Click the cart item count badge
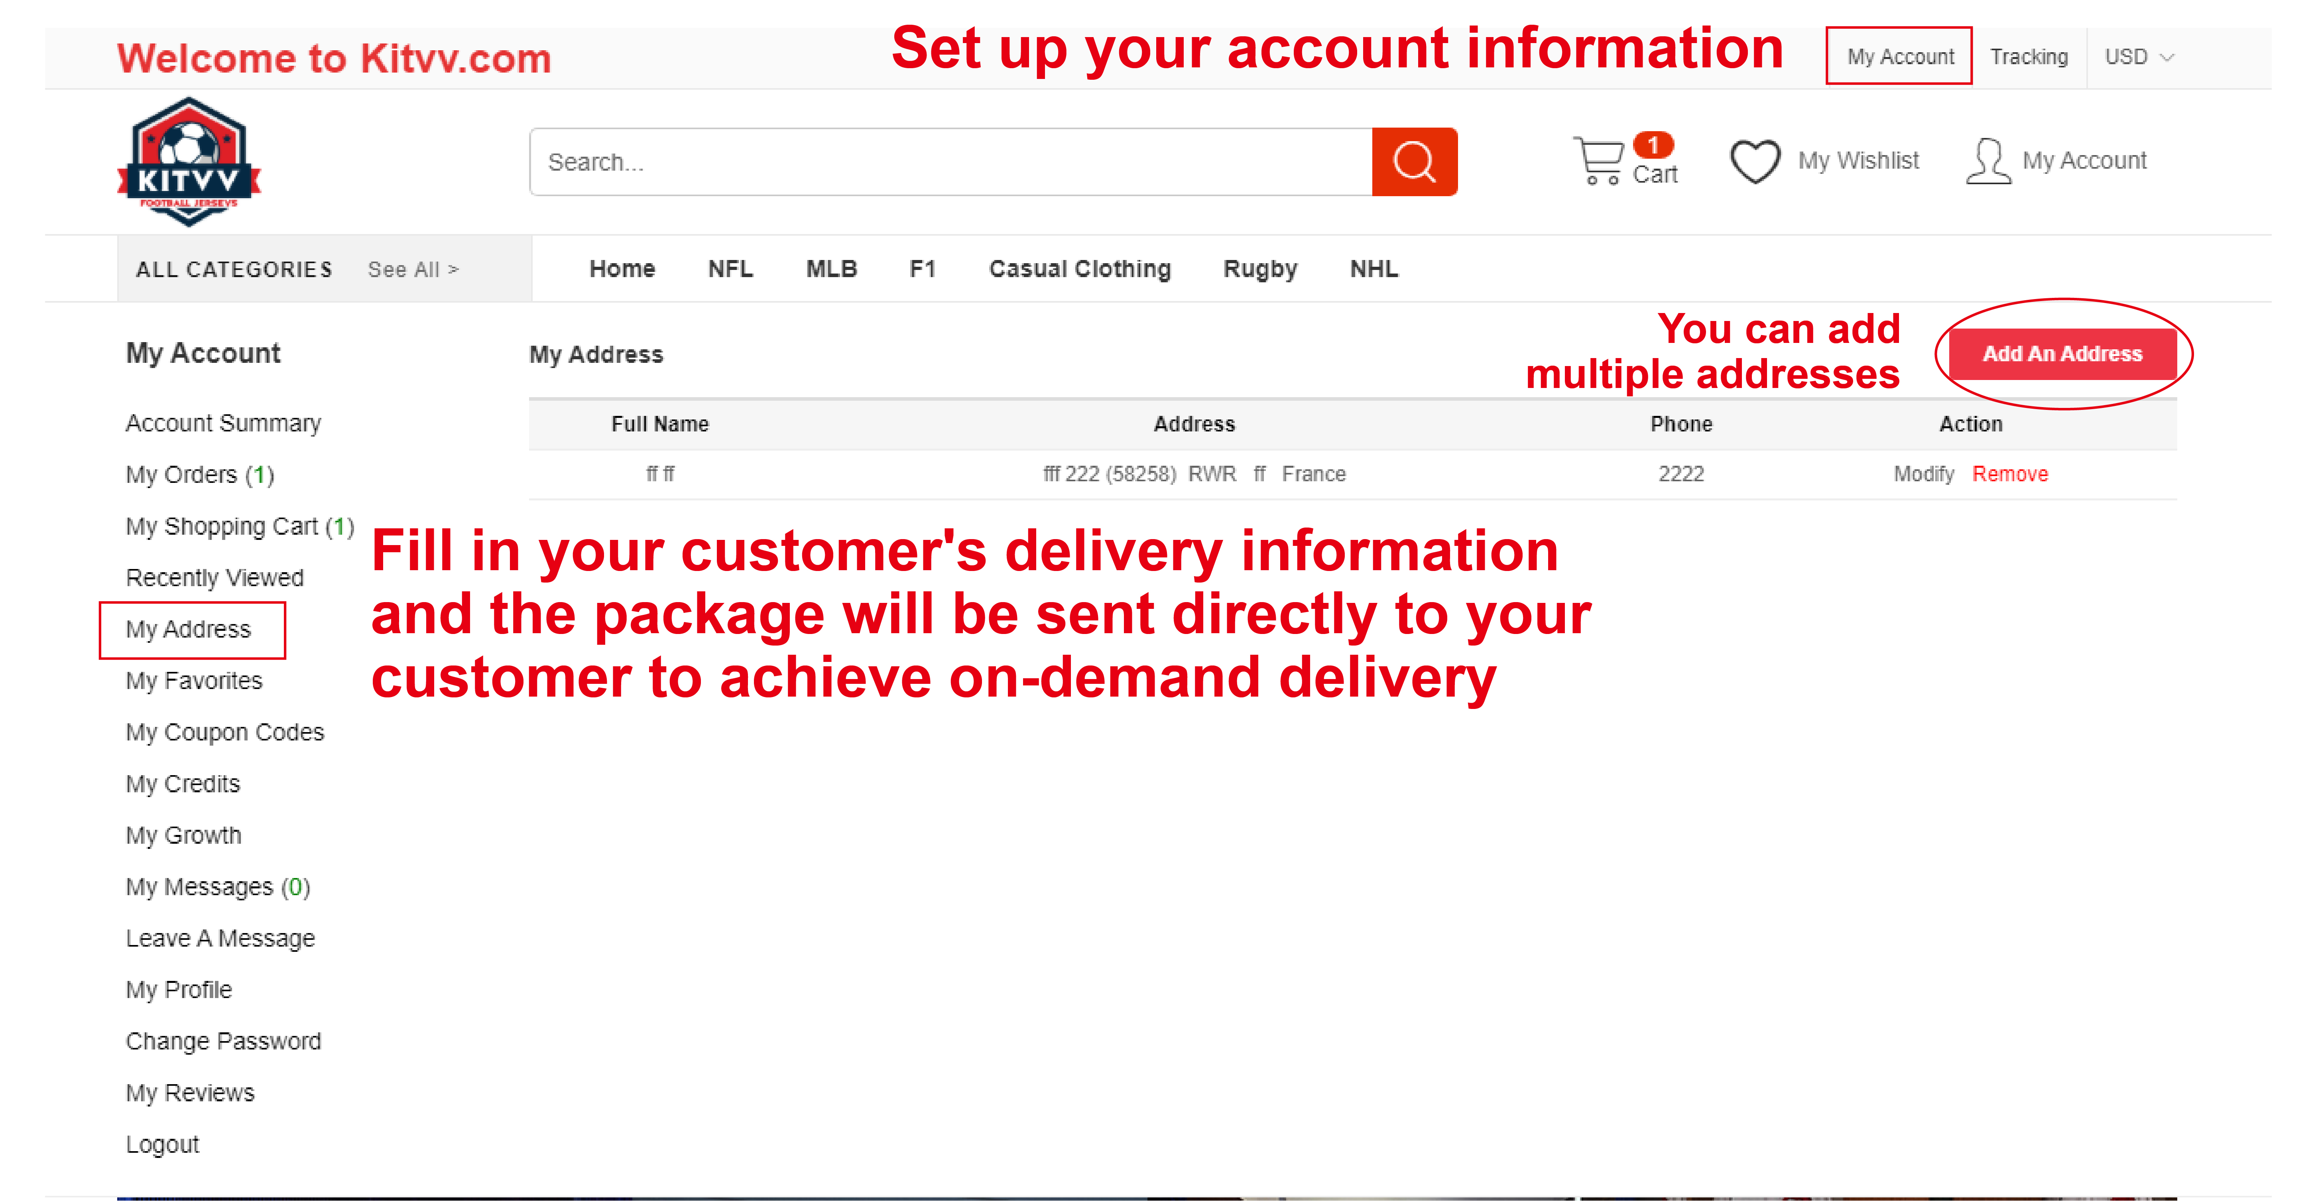2320x1201 pixels. 1652,145
